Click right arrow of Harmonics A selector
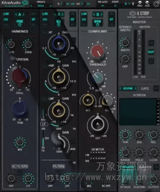160x192 pixels. pos(23,15)
